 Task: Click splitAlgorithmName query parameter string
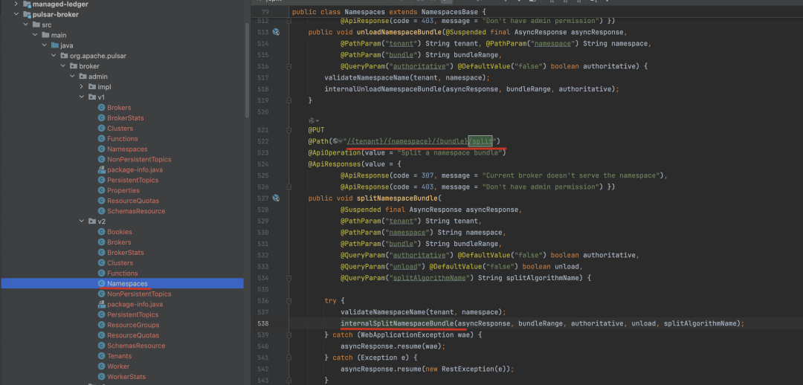tap(429, 278)
